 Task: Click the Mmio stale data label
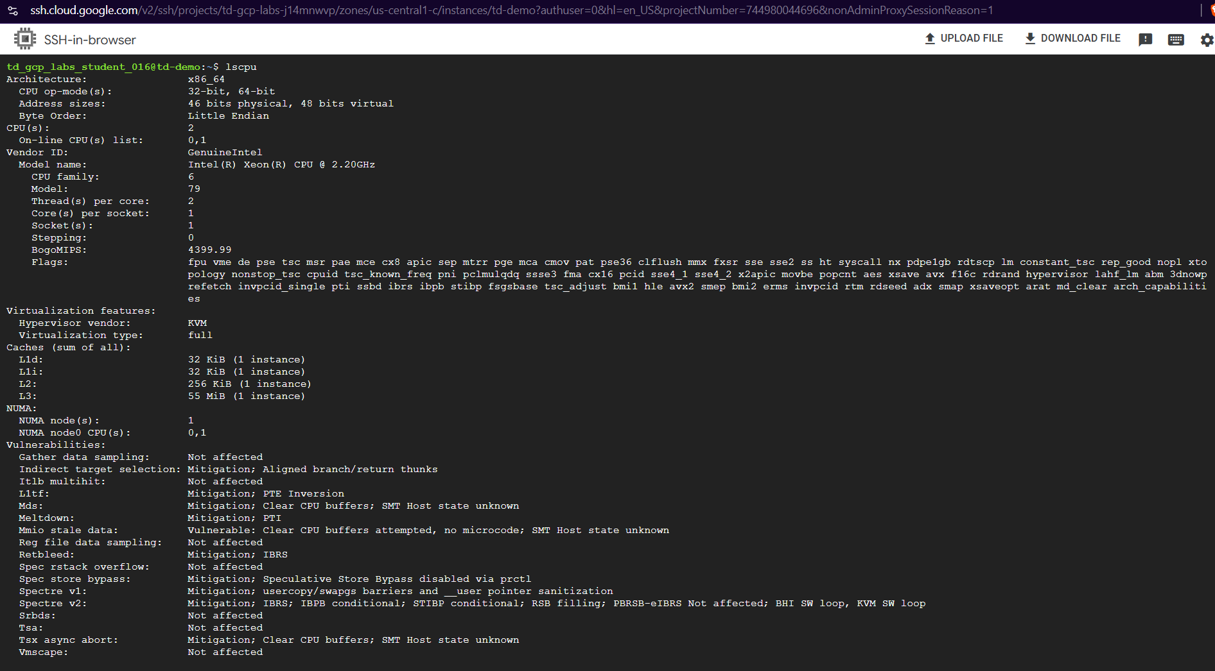pos(68,531)
